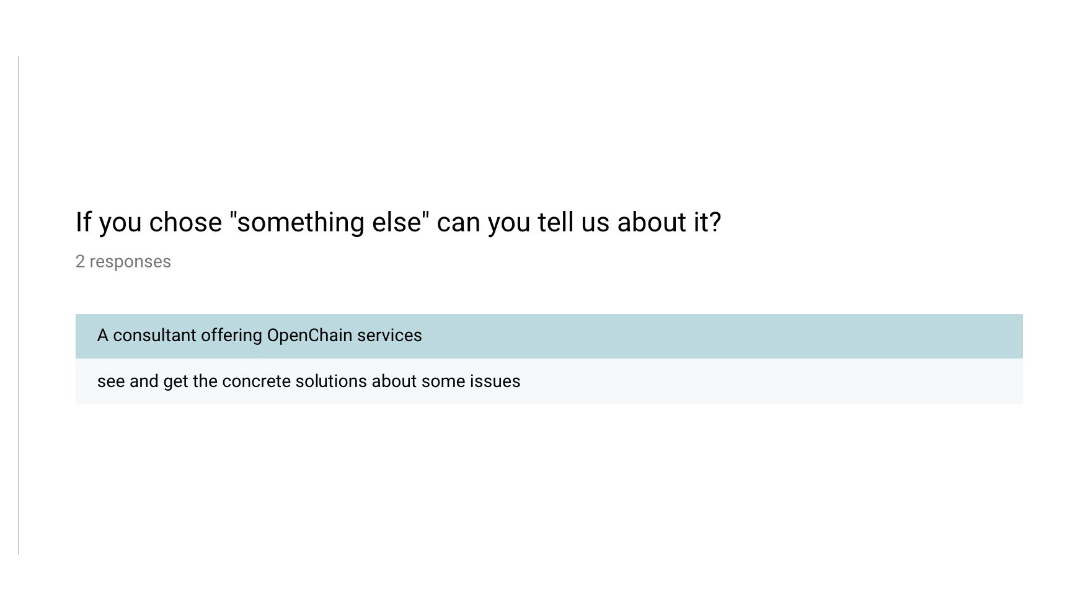Select the "see and get the concrete solutions" response
This screenshot has height=611, width=1085.
tap(549, 381)
